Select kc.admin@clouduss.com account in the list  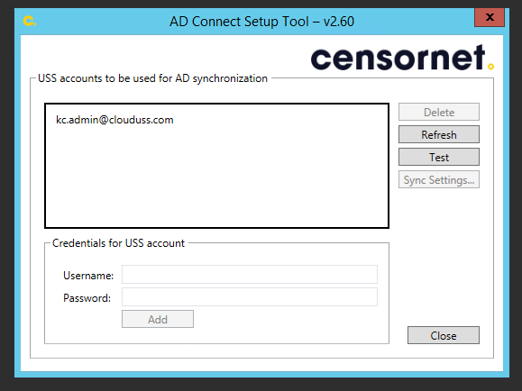pyautogui.click(x=114, y=120)
